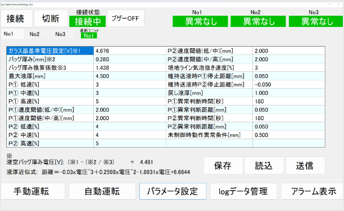Edit the 180 value for P②異常判断時間
Screen dimensions: 344x211
[x=289, y=118]
